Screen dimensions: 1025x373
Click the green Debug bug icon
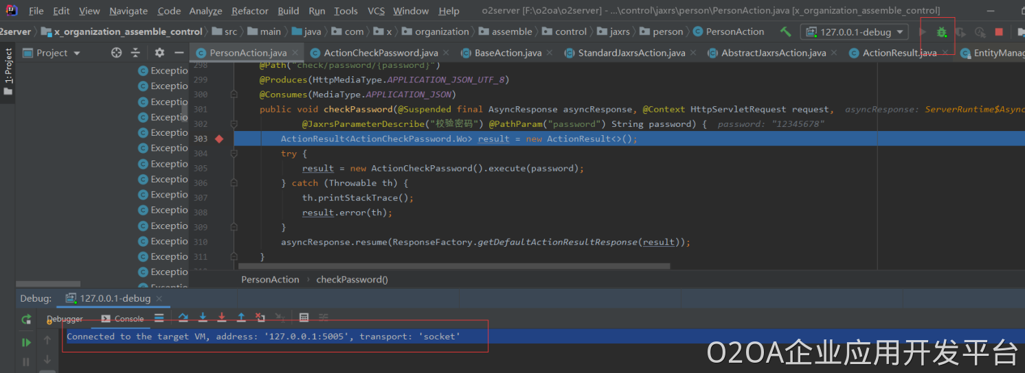(x=941, y=32)
